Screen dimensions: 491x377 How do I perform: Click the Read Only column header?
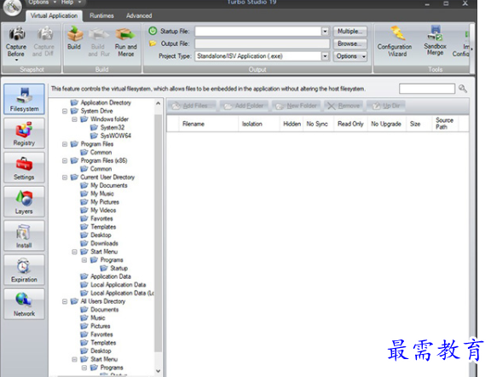[350, 124]
